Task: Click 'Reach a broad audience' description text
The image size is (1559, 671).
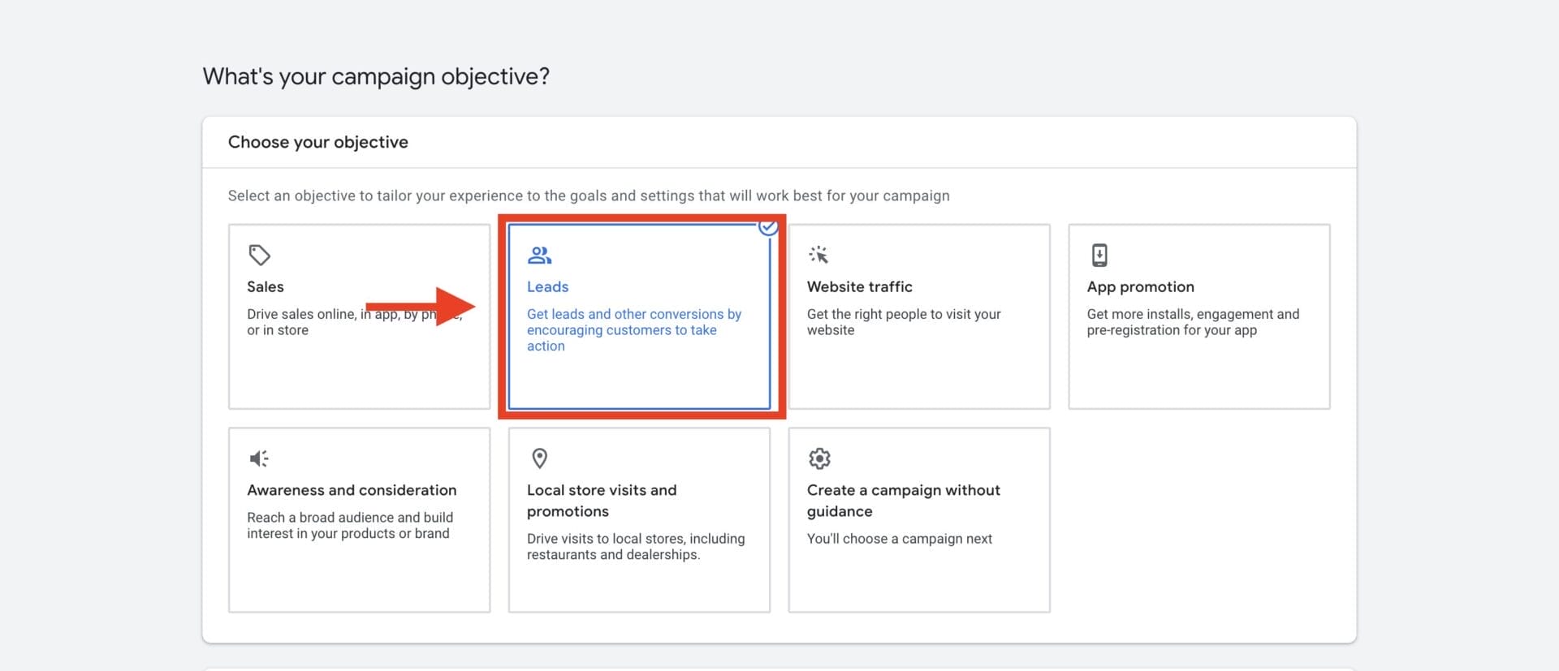Action: tap(350, 525)
